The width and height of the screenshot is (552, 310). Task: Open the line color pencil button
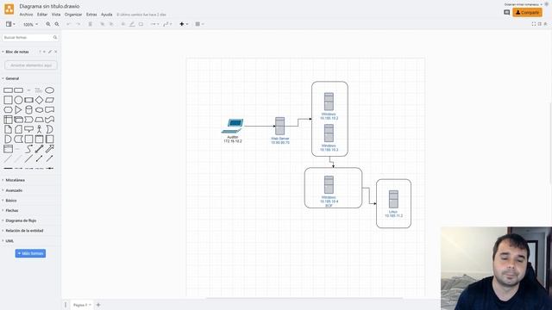coord(132,24)
